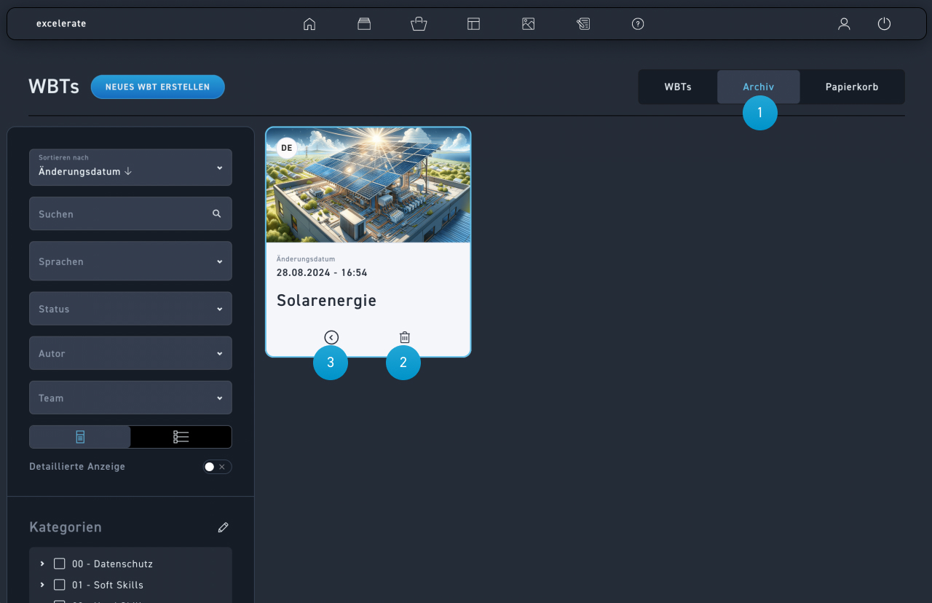Switch to the Papierkorb tab
This screenshot has height=603, width=932.
851,87
